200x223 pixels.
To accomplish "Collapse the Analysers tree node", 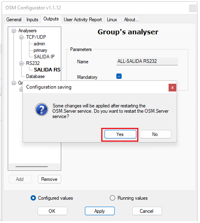I will tap(13, 31).
